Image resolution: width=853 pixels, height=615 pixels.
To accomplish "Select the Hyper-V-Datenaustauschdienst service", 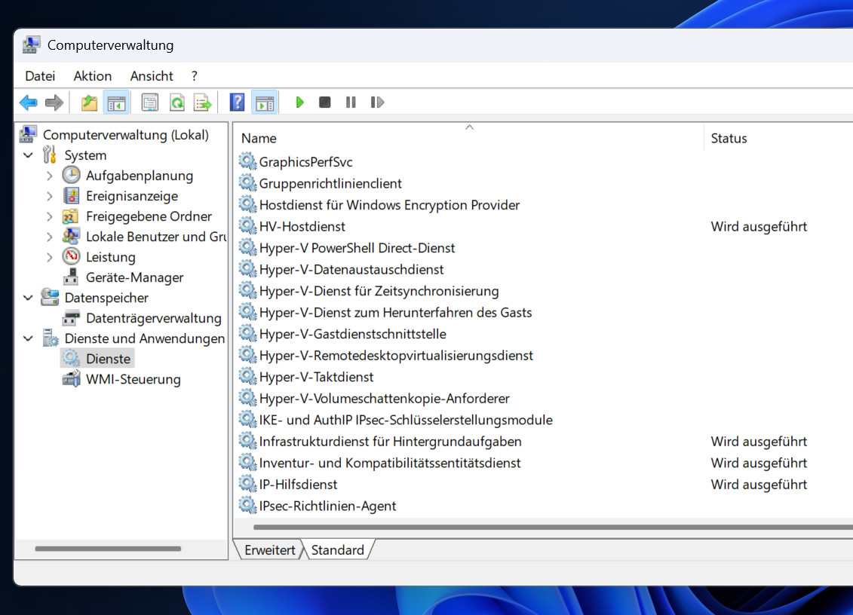I will coord(351,269).
